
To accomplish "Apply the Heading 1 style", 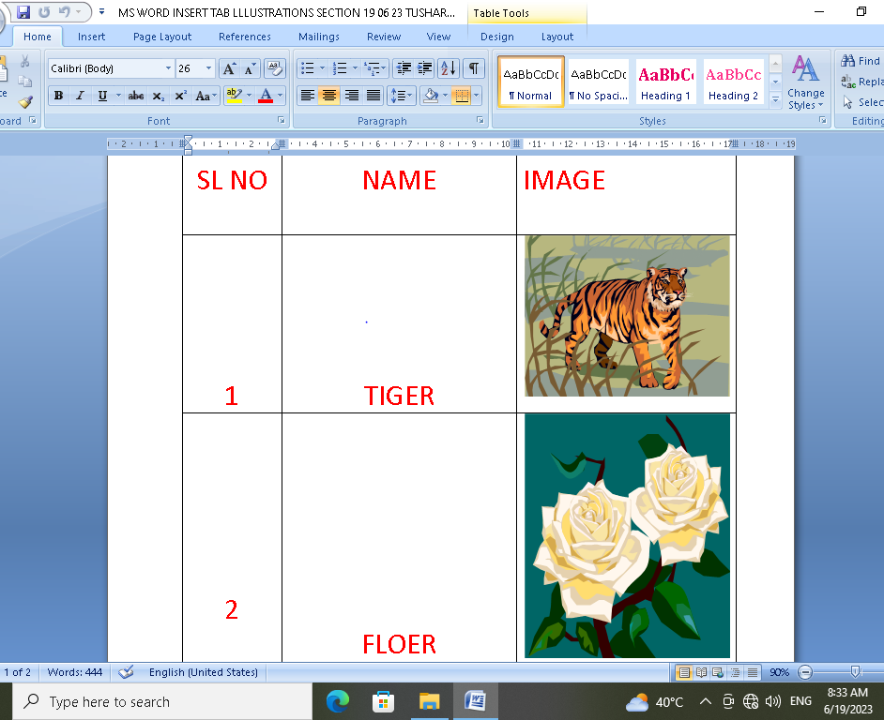I will tap(665, 82).
